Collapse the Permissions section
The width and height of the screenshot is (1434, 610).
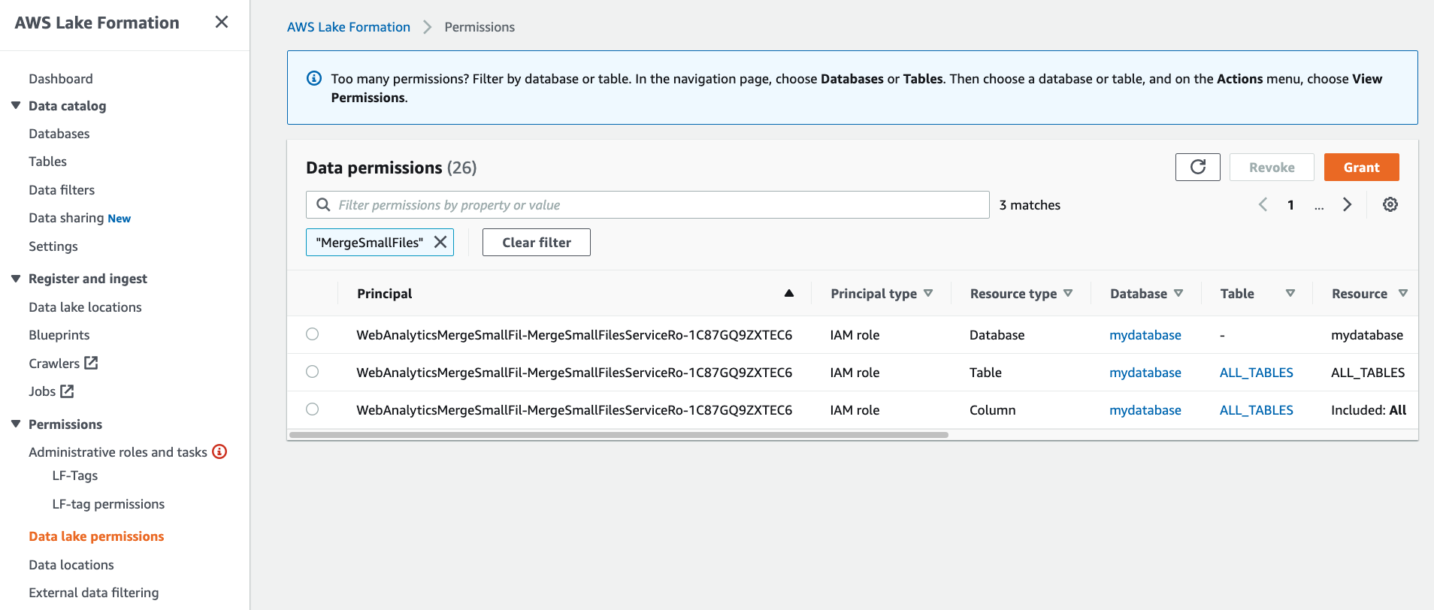tap(16, 424)
